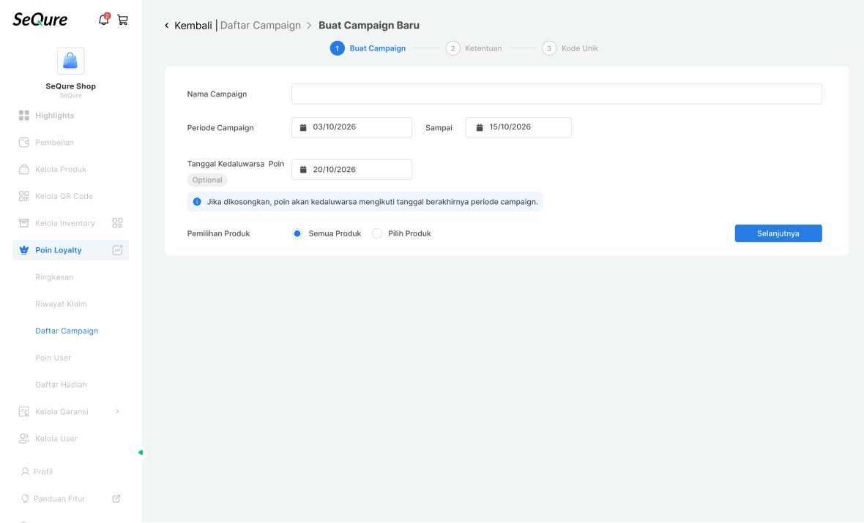Open the end date 15/10/2026 picker
The height and width of the screenshot is (523, 864).
(518, 127)
